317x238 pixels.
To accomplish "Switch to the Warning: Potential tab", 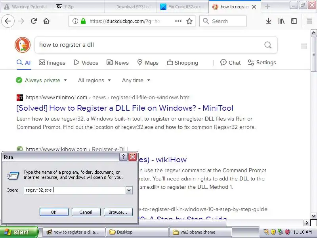I will pyautogui.click(x=26, y=7).
